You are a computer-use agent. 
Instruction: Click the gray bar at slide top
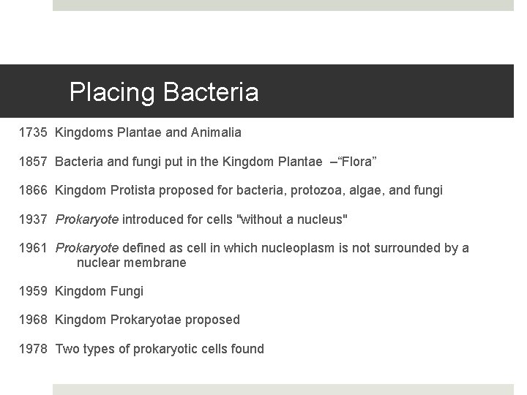point(283,5)
